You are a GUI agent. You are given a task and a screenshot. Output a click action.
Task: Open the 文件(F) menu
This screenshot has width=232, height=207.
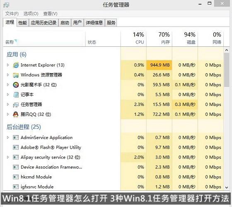point(12,14)
